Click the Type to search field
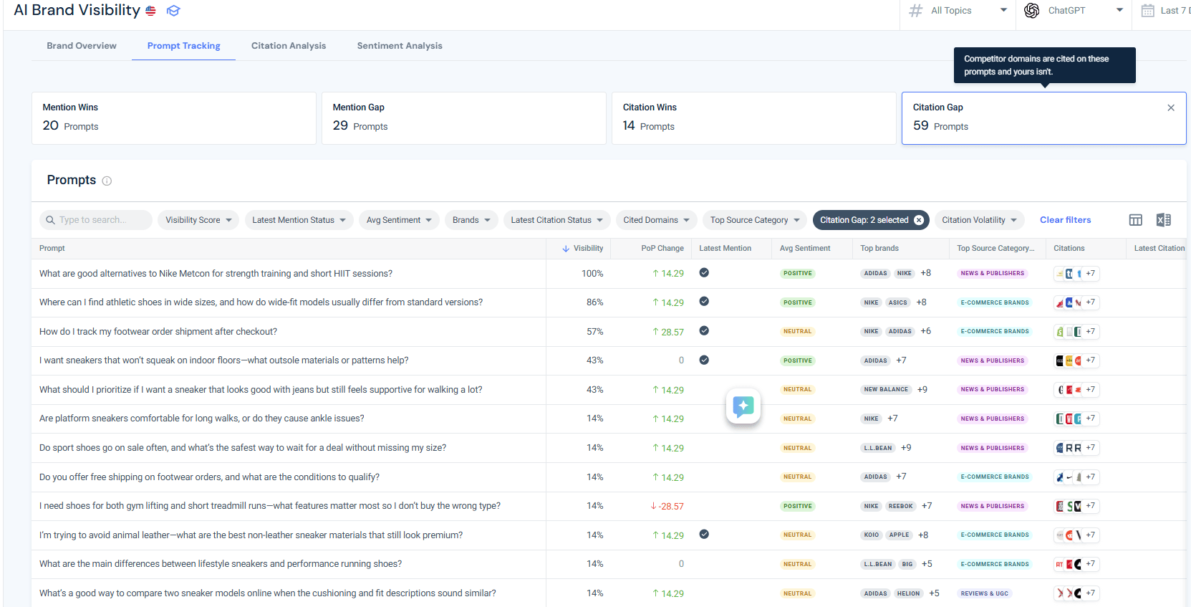The image size is (1191, 607). 96,220
